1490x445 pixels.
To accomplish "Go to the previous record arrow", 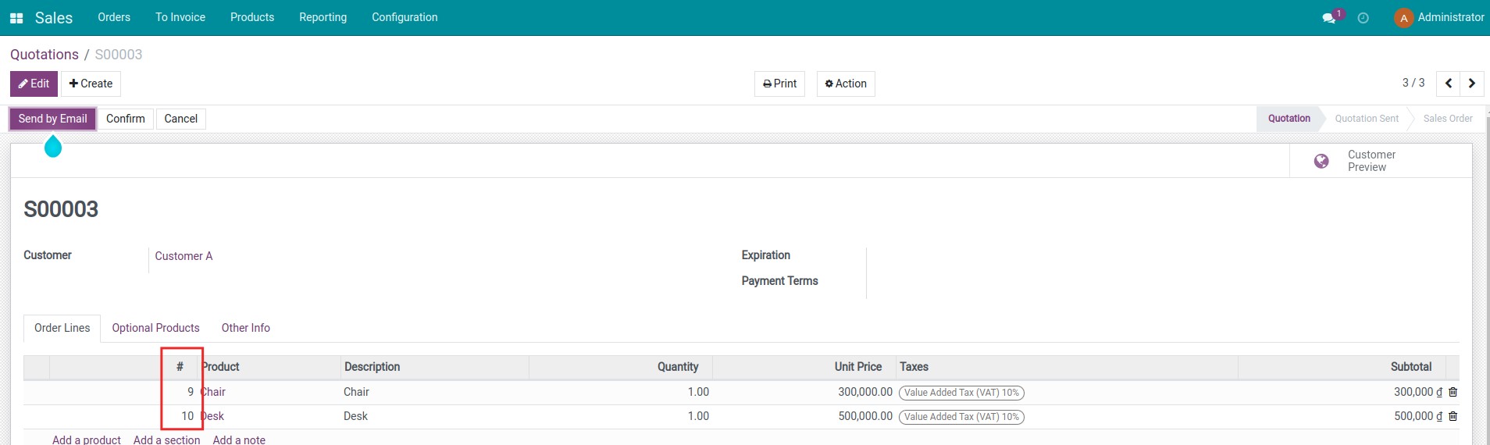I will pos(1449,84).
